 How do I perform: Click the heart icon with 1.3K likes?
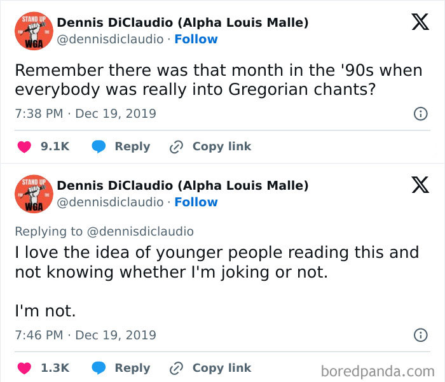(24, 368)
